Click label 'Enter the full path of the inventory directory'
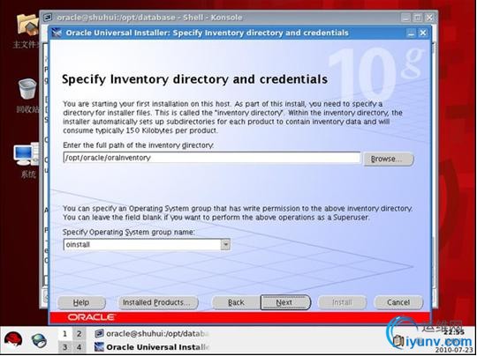477x356 pixels. coord(139,145)
